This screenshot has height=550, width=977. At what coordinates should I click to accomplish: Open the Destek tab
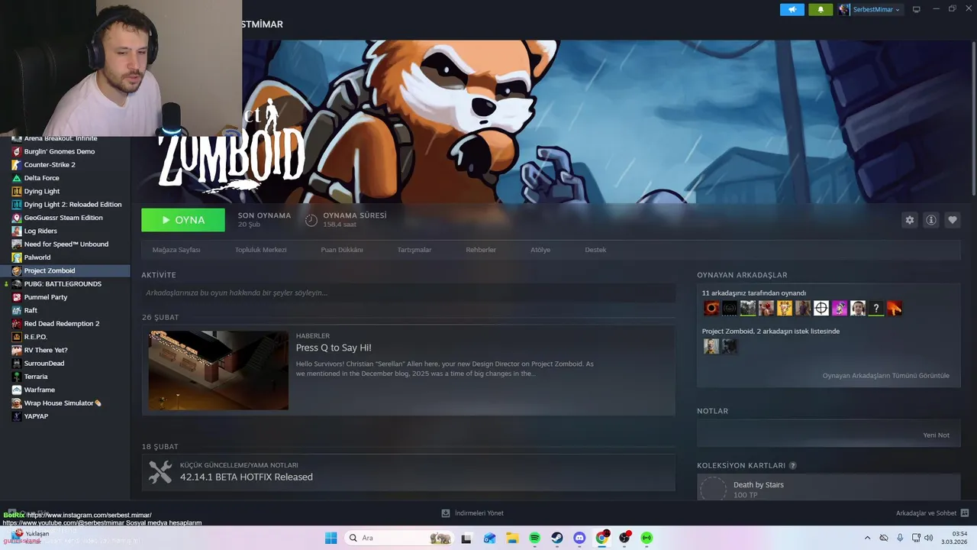pos(595,250)
